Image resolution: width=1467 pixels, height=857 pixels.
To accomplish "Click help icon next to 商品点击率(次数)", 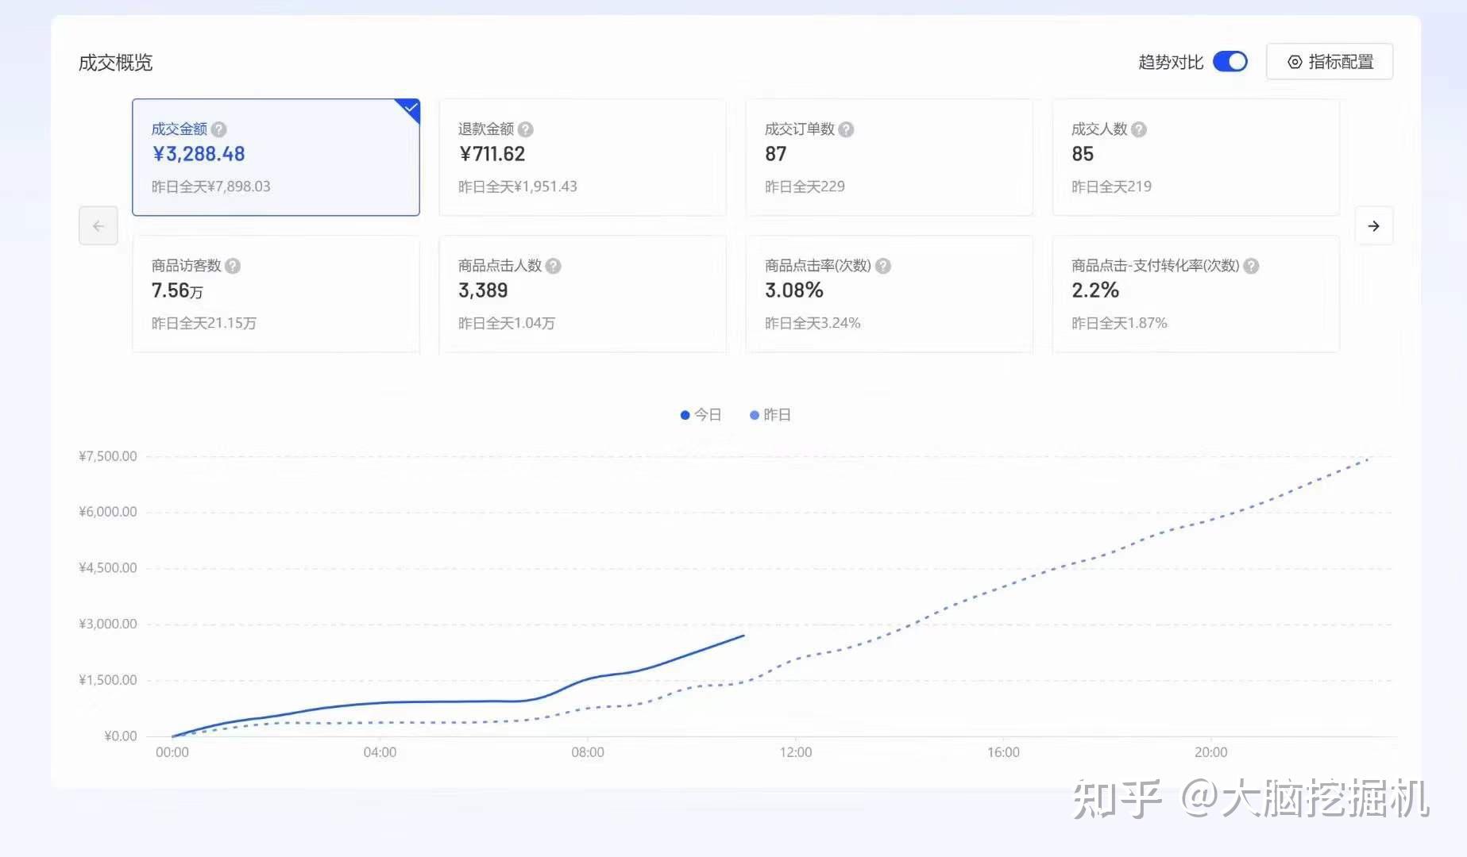I will [x=883, y=266].
